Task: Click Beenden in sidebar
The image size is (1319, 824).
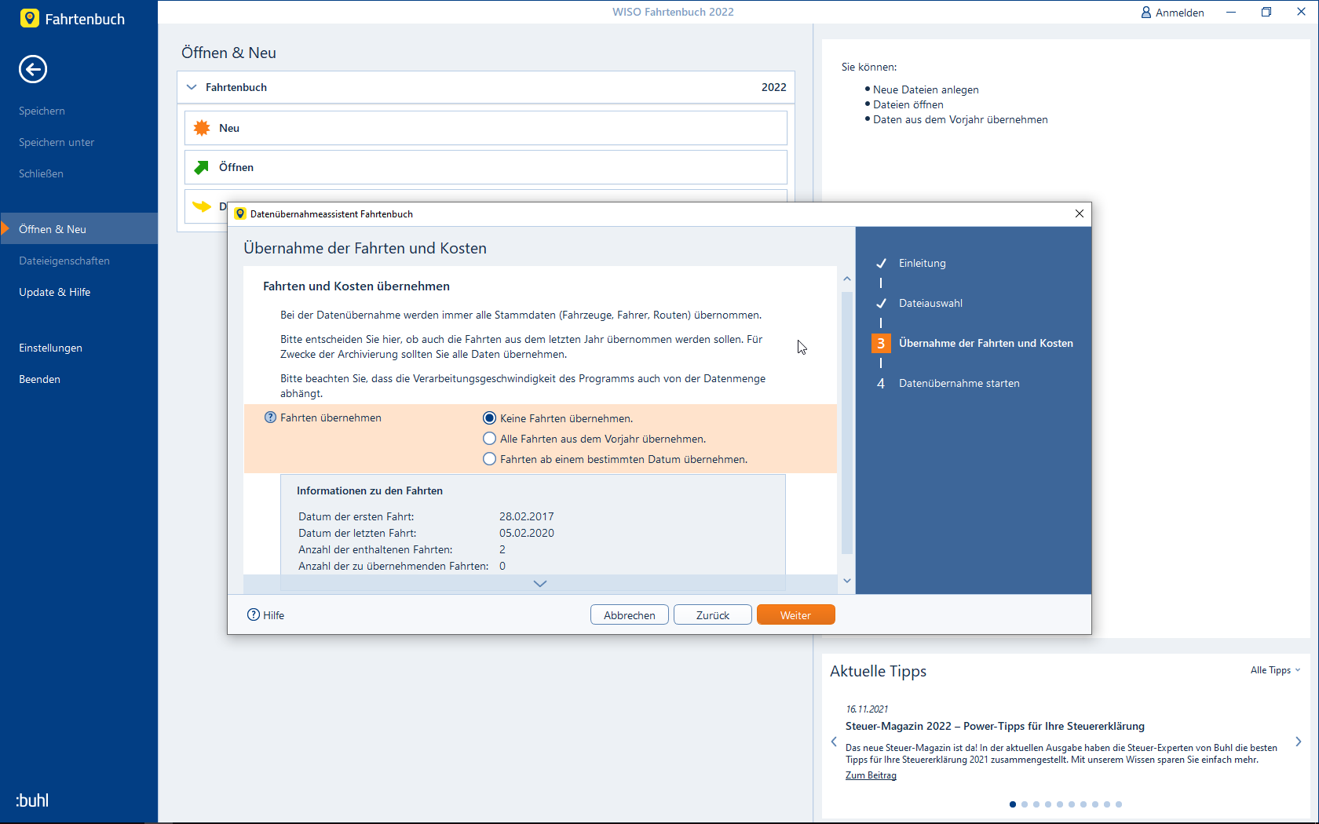Action: (39, 379)
